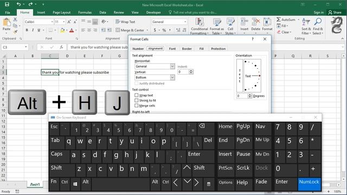
Task: Switch to Protection tab in dialog
Action: click(x=218, y=49)
